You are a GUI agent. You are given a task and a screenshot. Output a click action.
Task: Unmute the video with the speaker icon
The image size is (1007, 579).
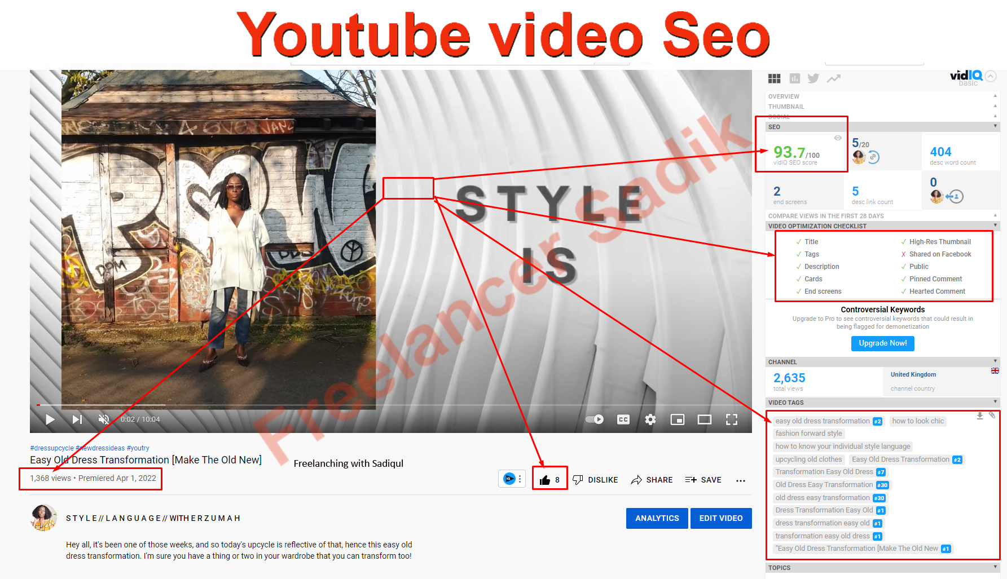click(x=104, y=419)
